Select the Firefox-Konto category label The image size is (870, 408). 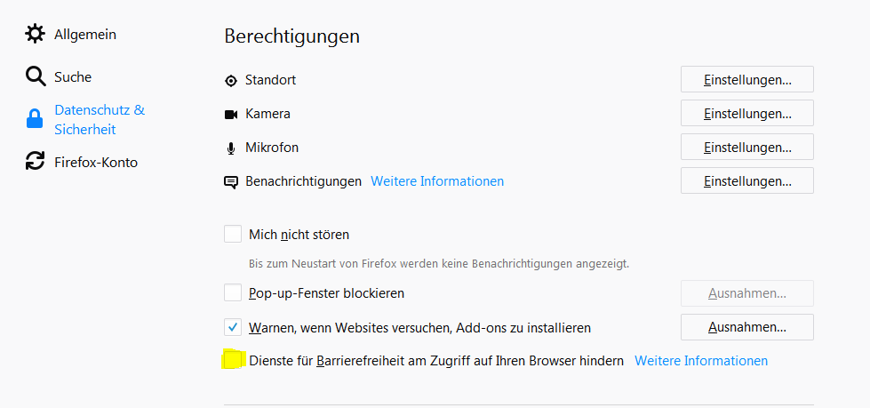coord(96,162)
